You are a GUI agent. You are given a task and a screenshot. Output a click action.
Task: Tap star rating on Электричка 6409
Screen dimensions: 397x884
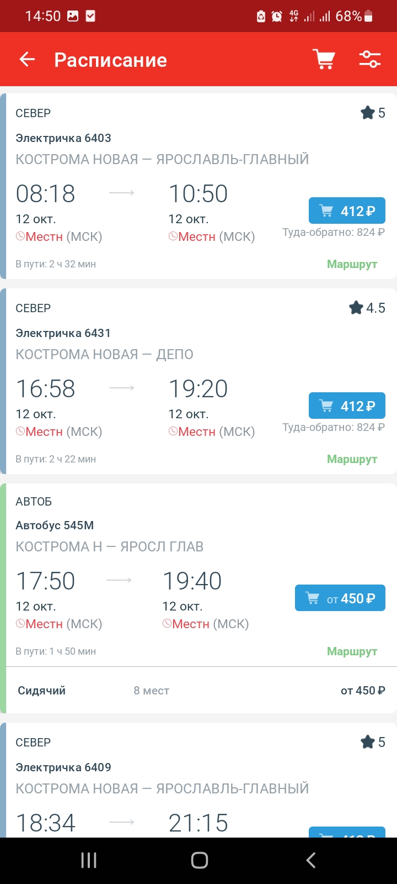point(373,742)
